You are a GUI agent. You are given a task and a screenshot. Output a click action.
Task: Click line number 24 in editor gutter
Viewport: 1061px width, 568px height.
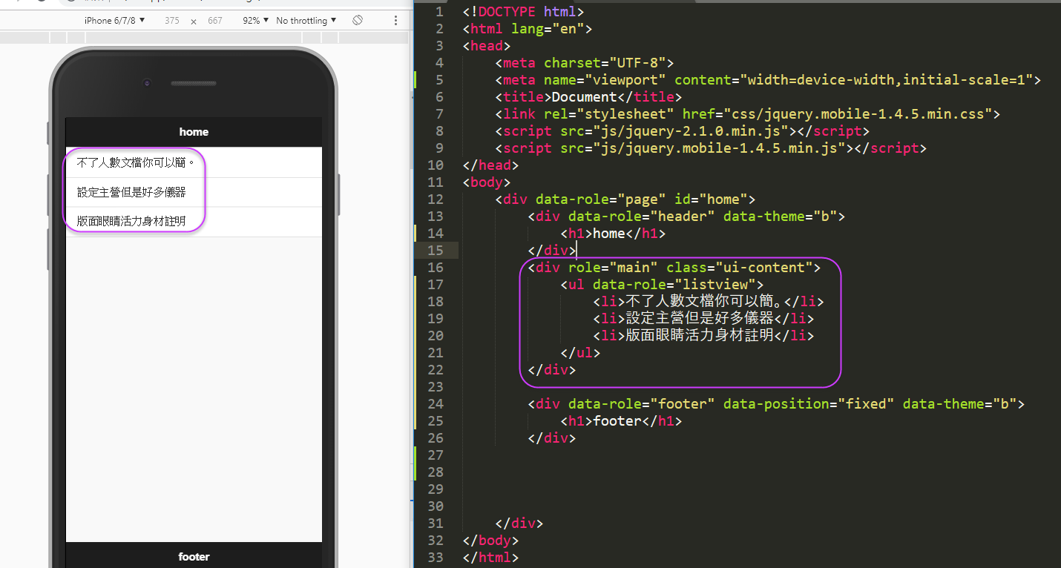coord(436,404)
